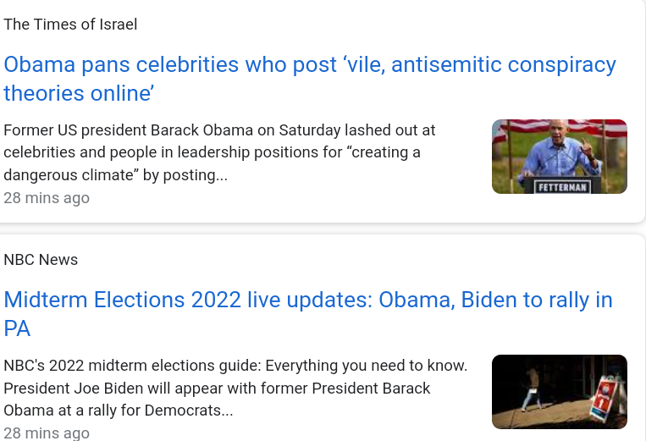Open the Obama pans celebrities headline
Viewport: 646px width, 441px height.
click(x=309, y=65)
